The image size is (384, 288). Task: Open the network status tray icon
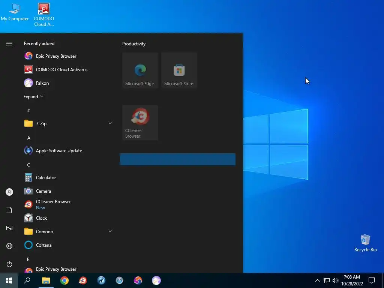[x=327, y=280]
